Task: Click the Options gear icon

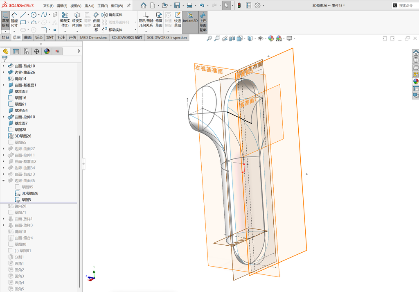Action: 257,5
